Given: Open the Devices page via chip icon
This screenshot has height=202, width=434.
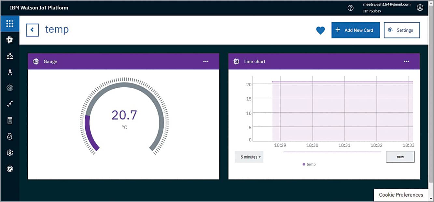Looking at the screenshot, I should pyautogui.click(x=10, y=39).
